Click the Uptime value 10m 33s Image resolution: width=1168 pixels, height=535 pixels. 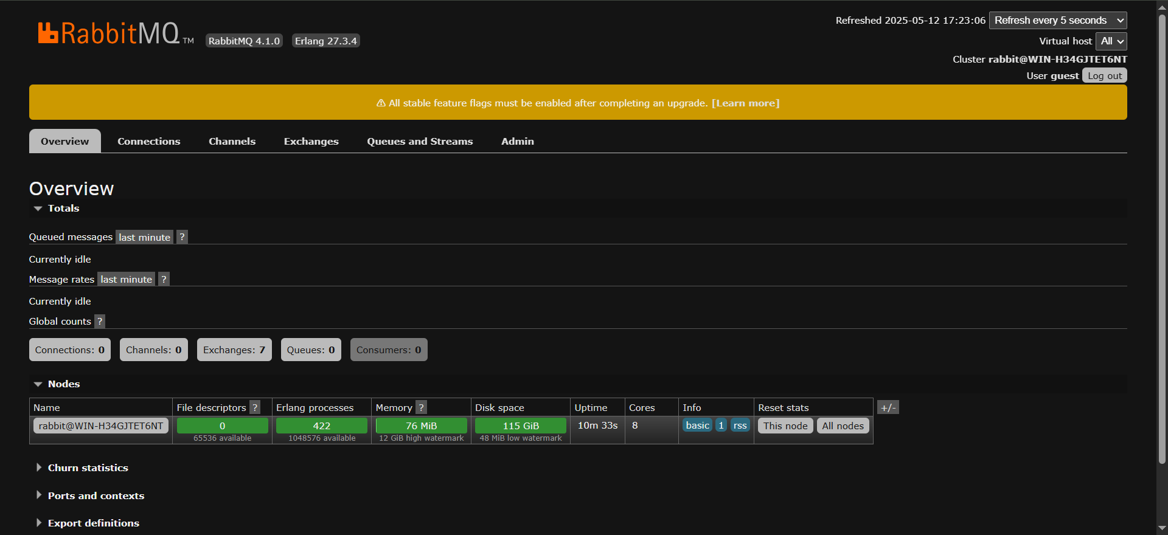point(597,425)
